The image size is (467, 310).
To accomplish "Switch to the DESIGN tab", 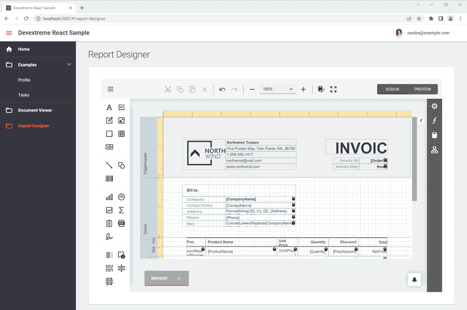I will click(392, 89).
